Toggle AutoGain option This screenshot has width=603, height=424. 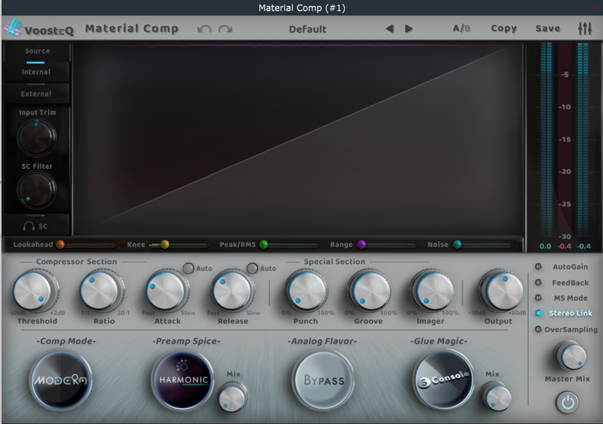click(x=538, y=266)
